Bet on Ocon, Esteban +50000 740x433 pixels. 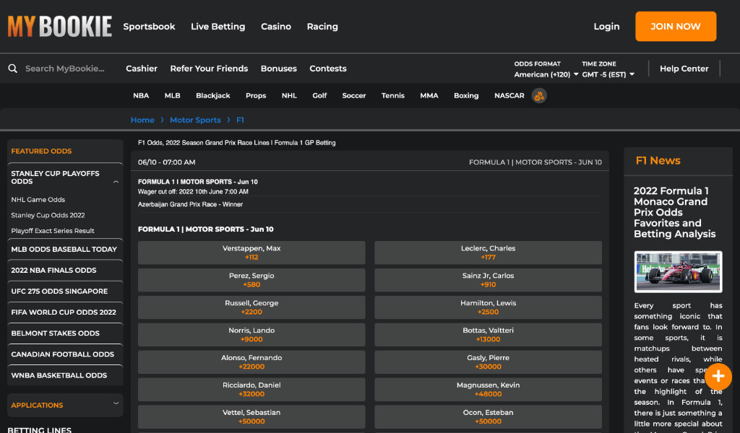(x=488, y=416)
